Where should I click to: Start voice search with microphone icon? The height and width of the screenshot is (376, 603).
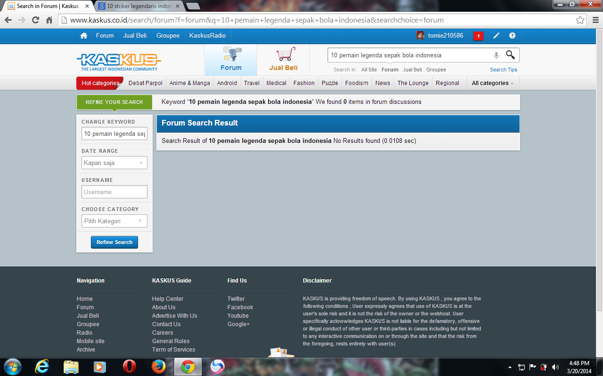(496, 55)
